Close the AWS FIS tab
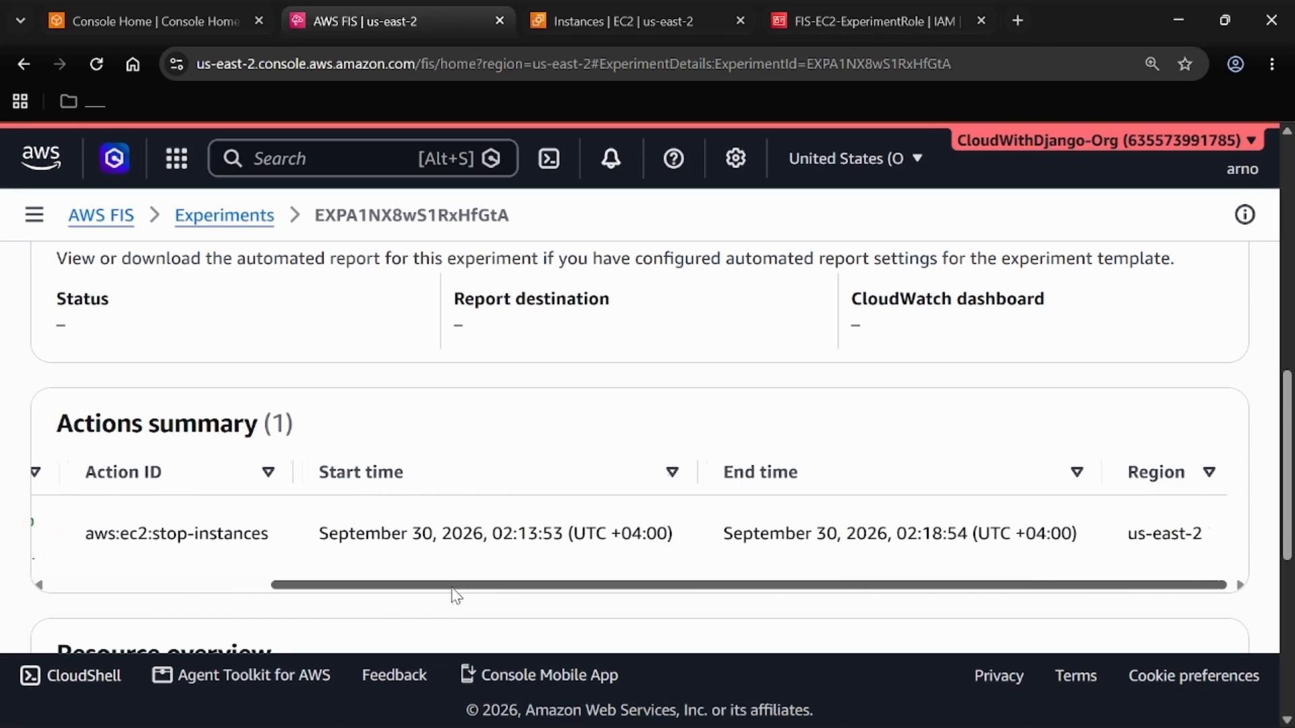The width and height of the screenshot is (1295, 728). pos(500,21)
